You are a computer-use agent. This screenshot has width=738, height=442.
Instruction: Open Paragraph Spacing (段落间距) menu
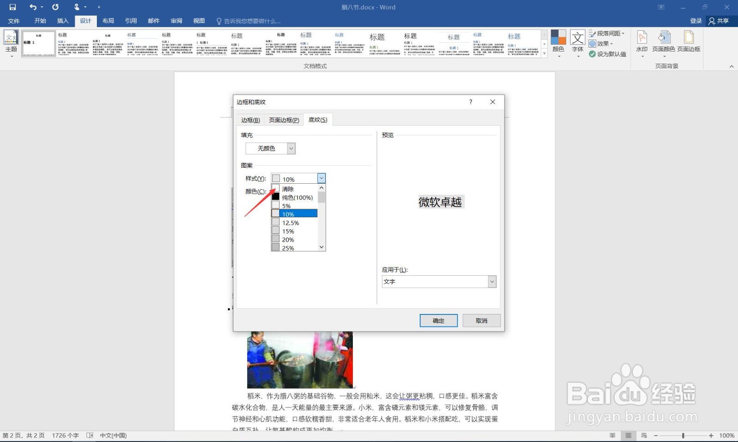click(607, 34)
